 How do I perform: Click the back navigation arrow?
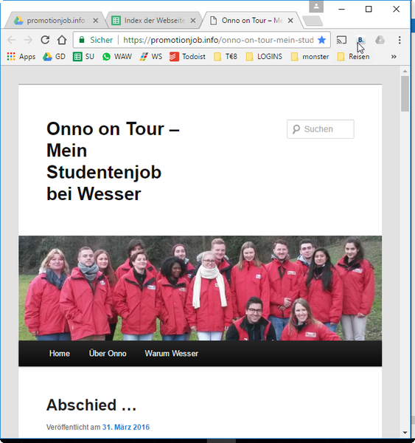click(x=11, y=40)
